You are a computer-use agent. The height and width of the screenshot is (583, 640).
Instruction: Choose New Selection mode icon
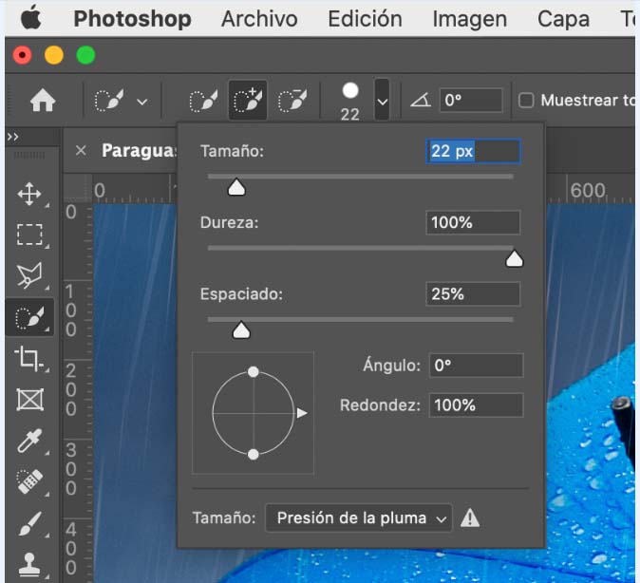203,101
